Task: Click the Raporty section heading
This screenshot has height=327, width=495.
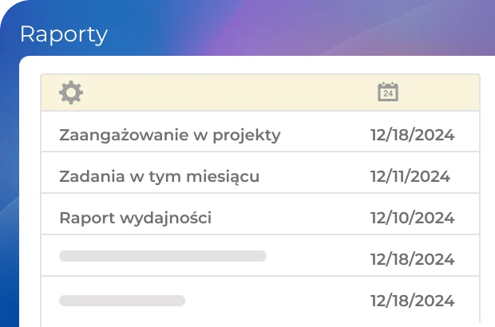Action: (64, 34)
